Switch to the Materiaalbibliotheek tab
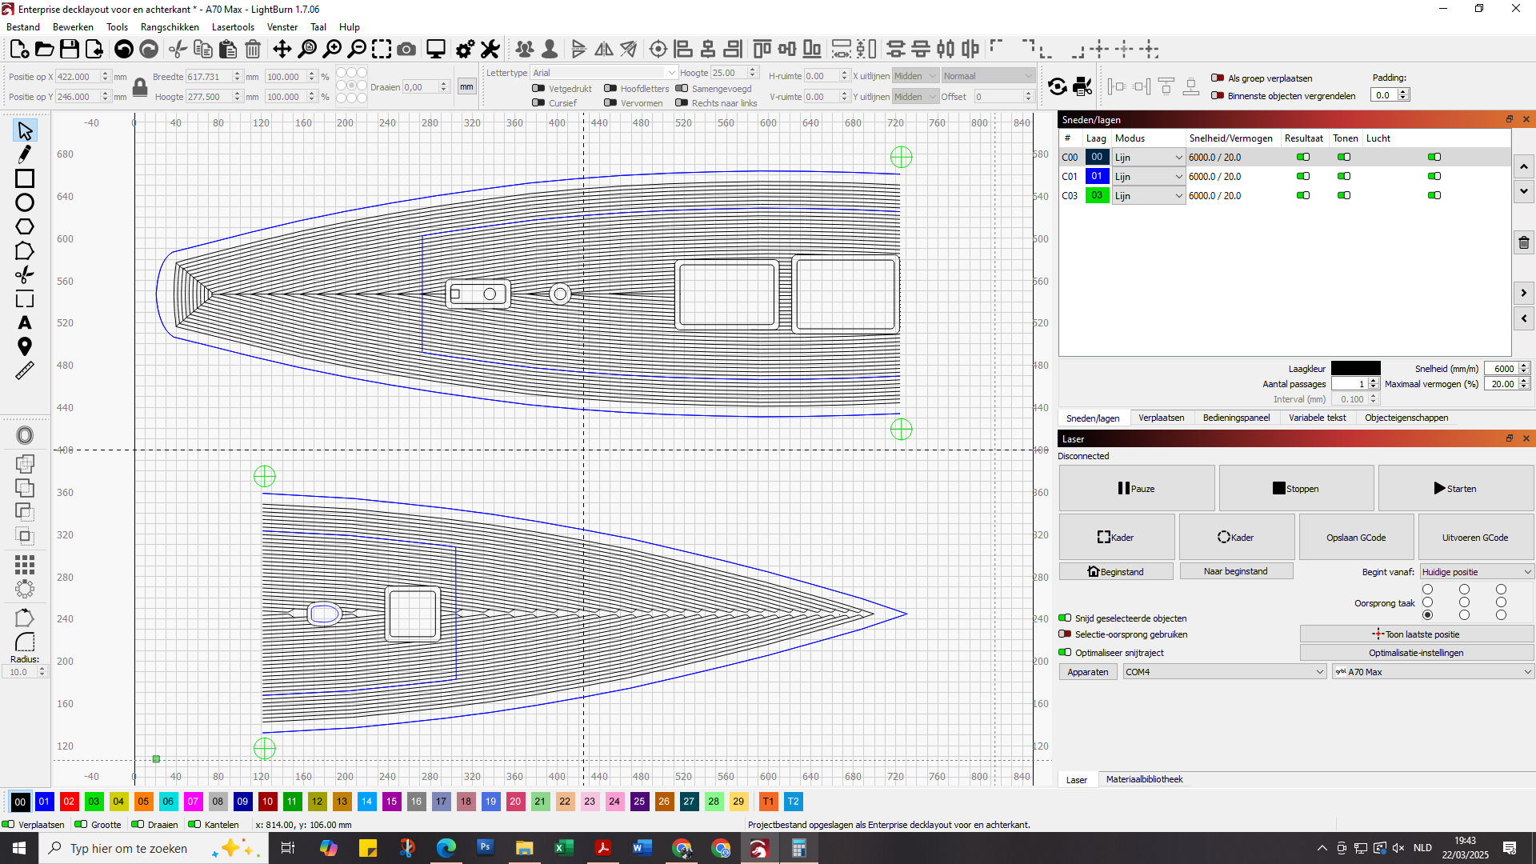1536x864 pixels. point(1144,780)
